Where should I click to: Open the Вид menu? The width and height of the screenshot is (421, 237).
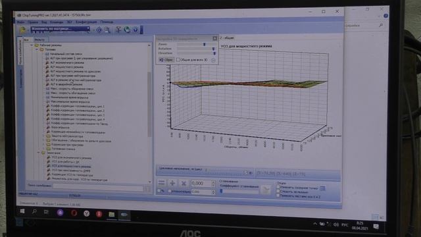tap(44, 22)
